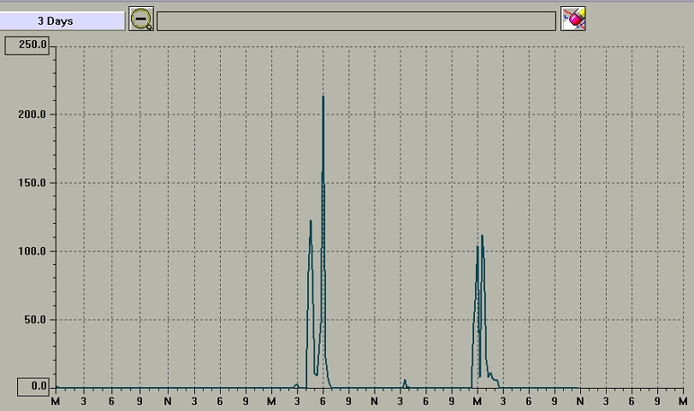Click the last N noon marker on time axis
The image size is (694, 411).
pos(579,401)
